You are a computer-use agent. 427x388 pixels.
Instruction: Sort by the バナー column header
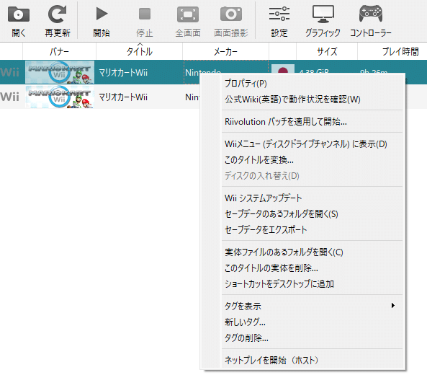point(59,51)
